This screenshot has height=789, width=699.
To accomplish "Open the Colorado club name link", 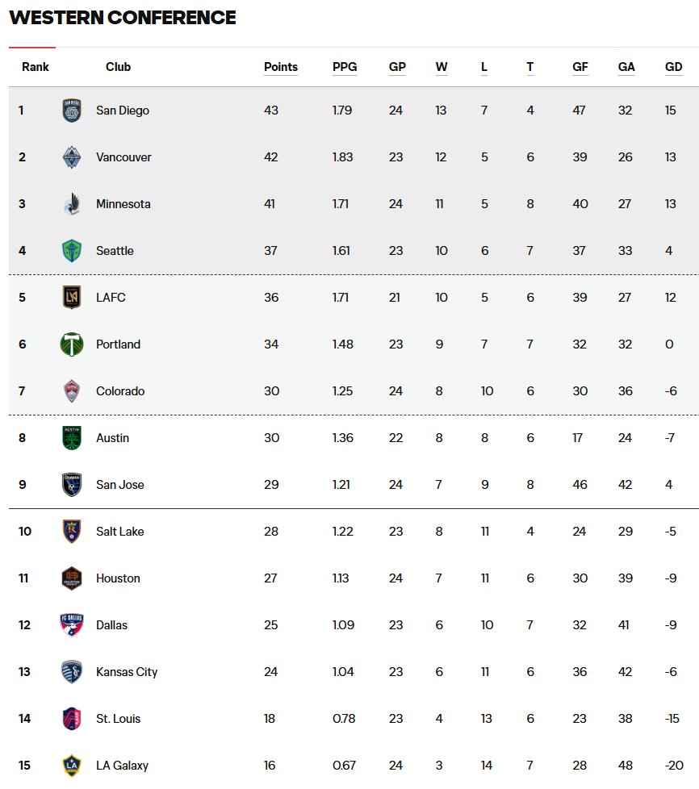I will (x=120, y=391).
